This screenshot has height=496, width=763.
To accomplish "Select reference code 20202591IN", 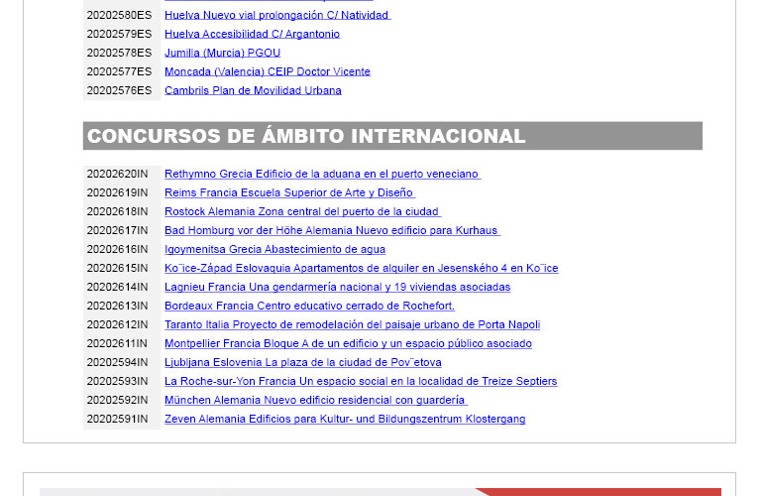I will [117, 419].
